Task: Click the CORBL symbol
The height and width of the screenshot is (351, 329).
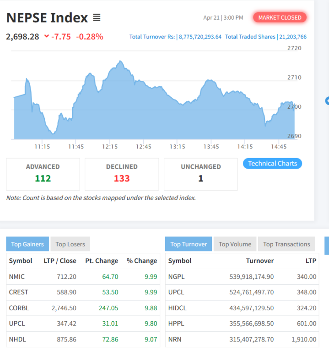Action: point(19,308)
